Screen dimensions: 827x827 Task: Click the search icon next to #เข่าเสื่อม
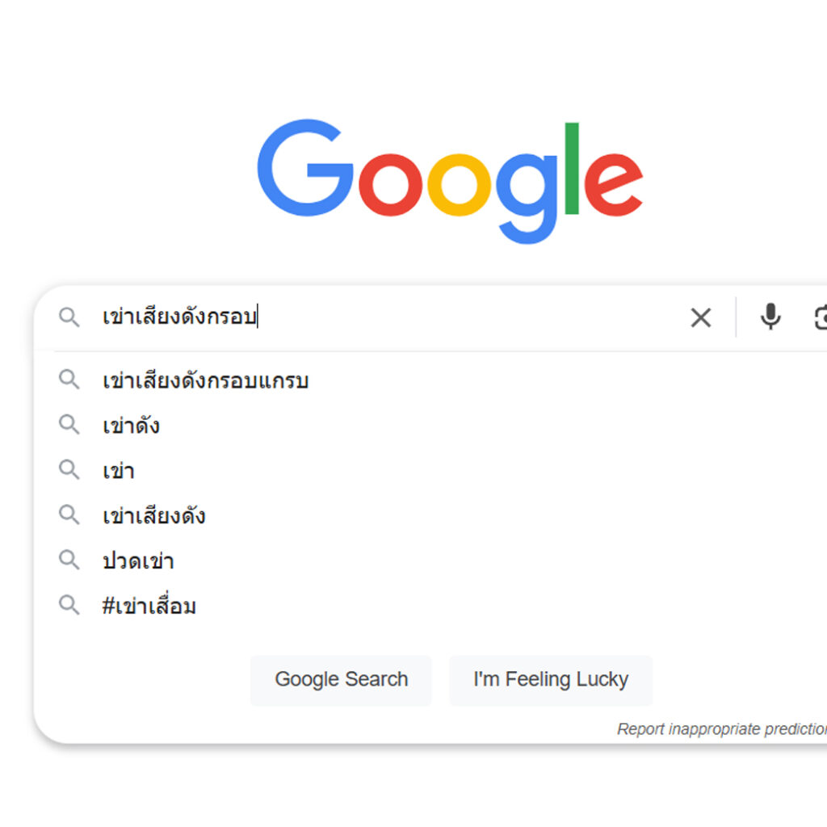coord(69,606)
